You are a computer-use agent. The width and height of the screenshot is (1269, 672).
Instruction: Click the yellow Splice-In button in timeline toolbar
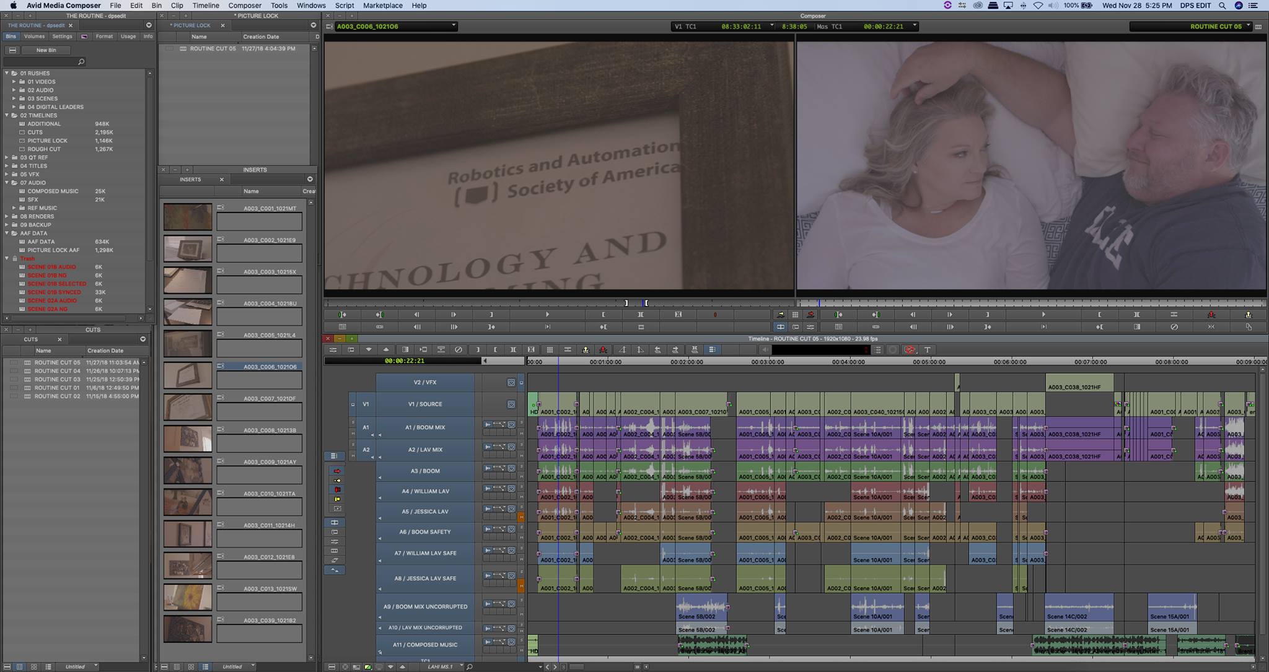point(586,350)
